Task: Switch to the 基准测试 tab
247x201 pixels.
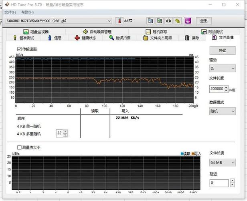Action: 24,38
